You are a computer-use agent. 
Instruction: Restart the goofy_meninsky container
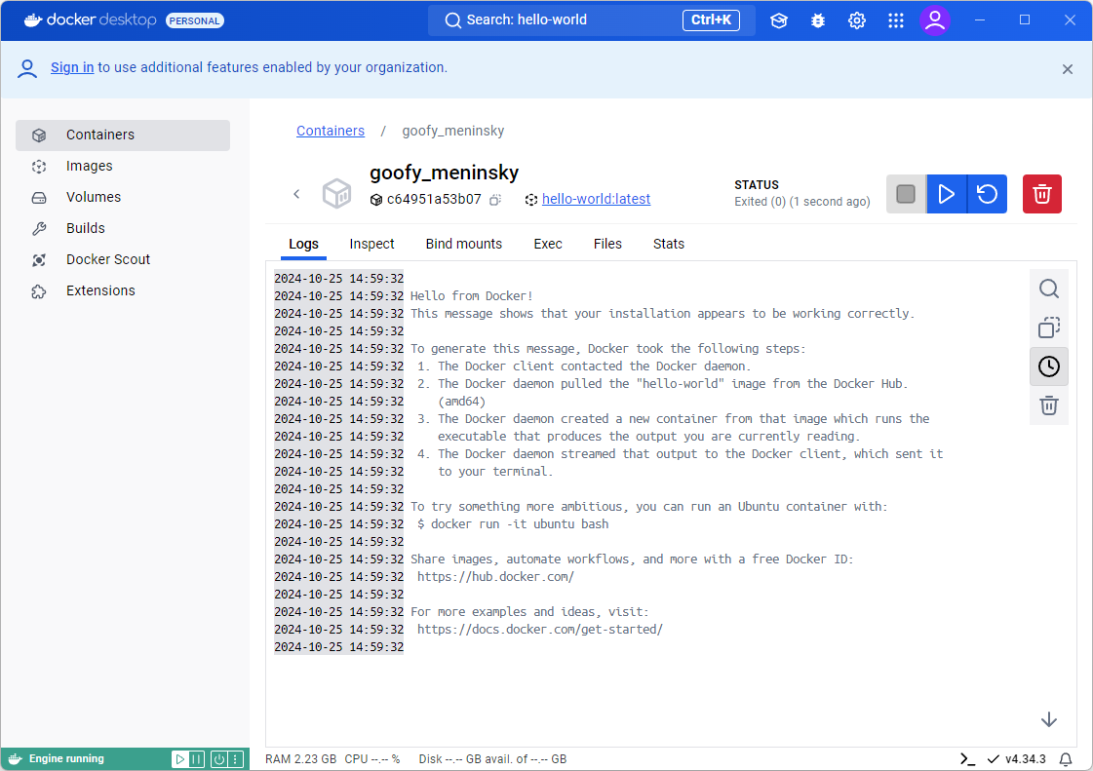pos(987,194)
